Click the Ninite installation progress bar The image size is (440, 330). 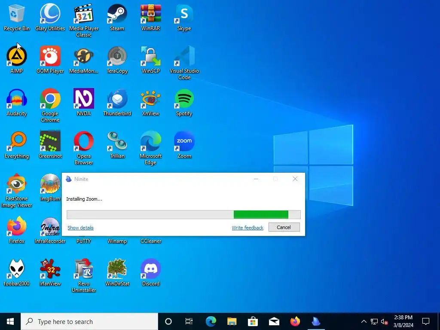[x=183, y=214]
